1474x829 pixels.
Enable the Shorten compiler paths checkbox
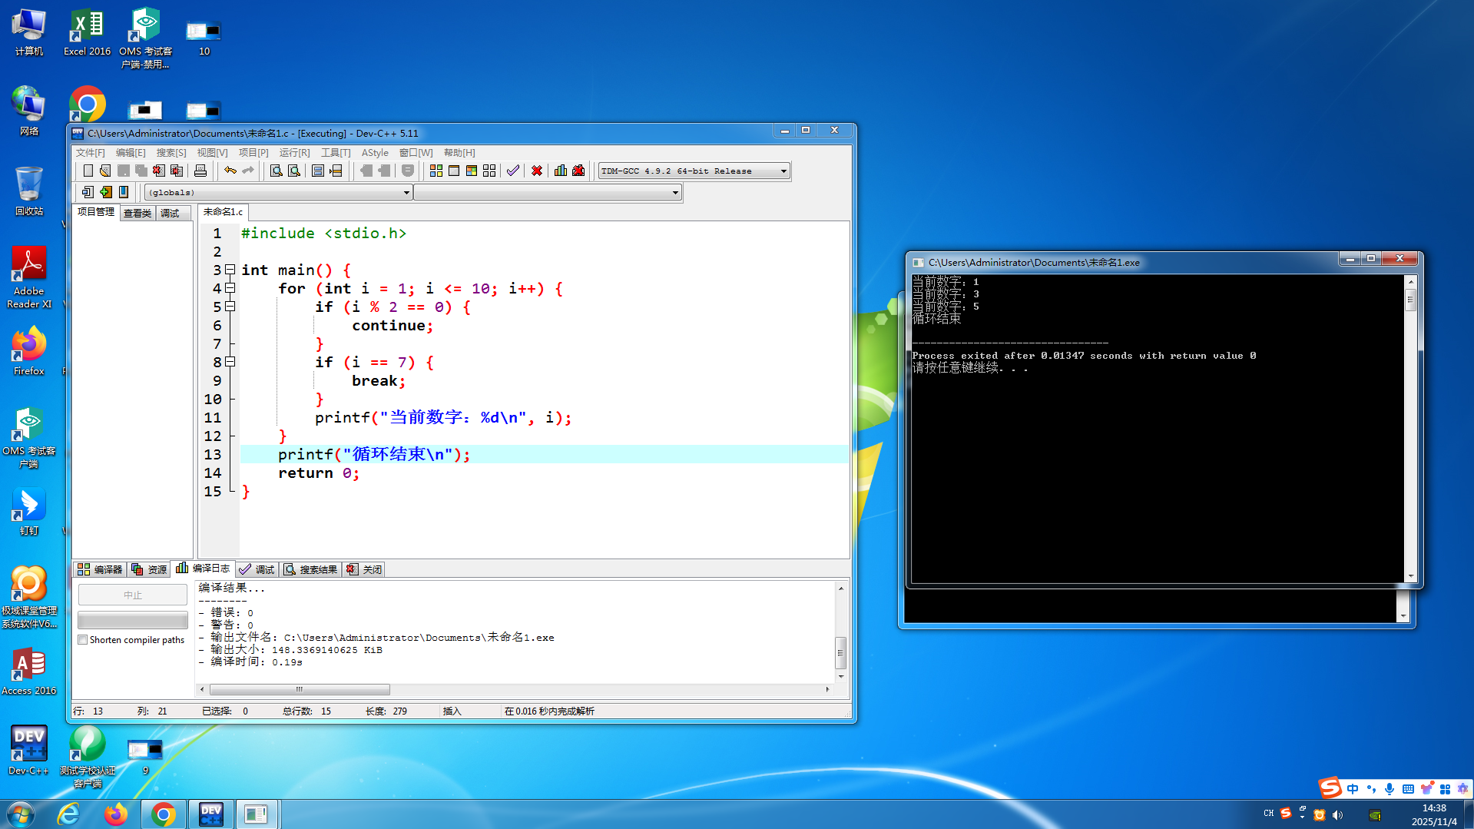pyautogui.click(x=83, y=640)
